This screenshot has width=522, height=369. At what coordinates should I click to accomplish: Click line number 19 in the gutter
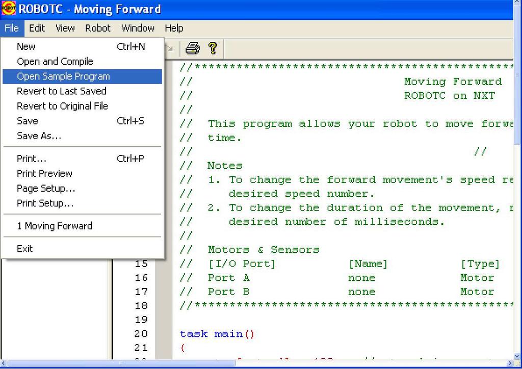[141, 320]
